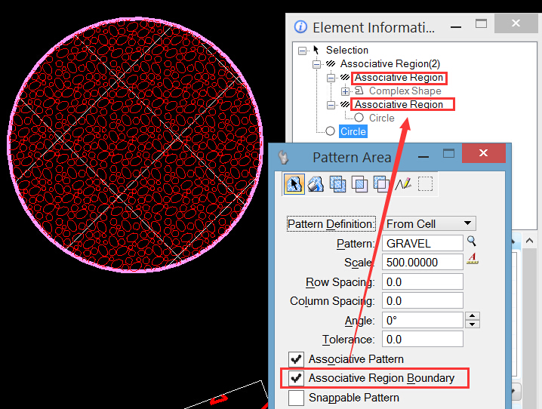The width and height of the screenshot is (542, 409).
Task: Increase the Angle with stepper up
Action: coord(473,316)
